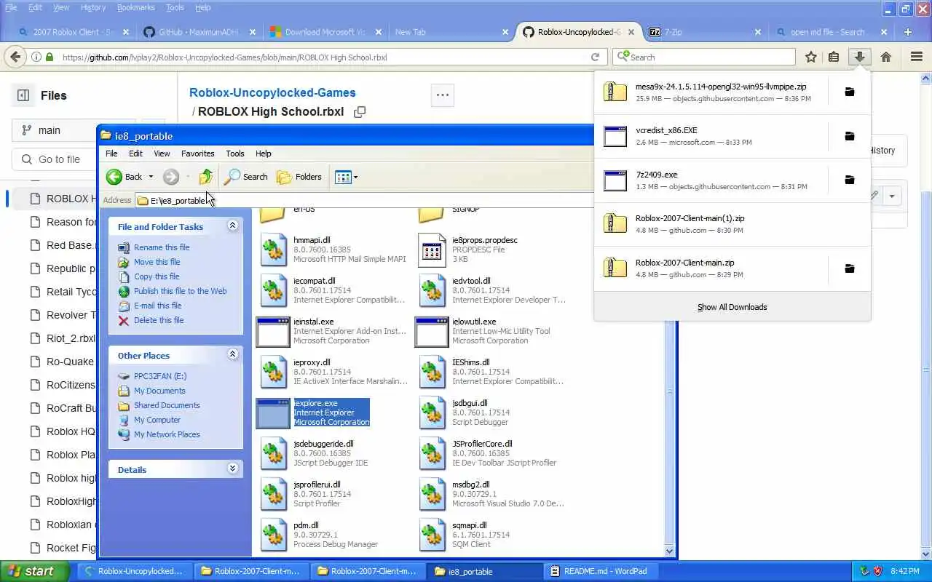Open Roblox-Uncopylocked-Games repository link
This screenshot has height=582, width=932.
click(x=272, y=92)
